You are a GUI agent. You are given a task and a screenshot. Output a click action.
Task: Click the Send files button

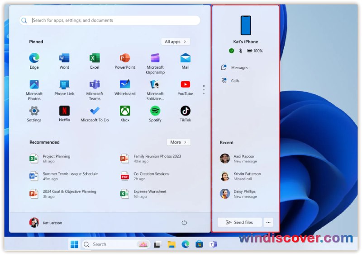pos(240,222)
